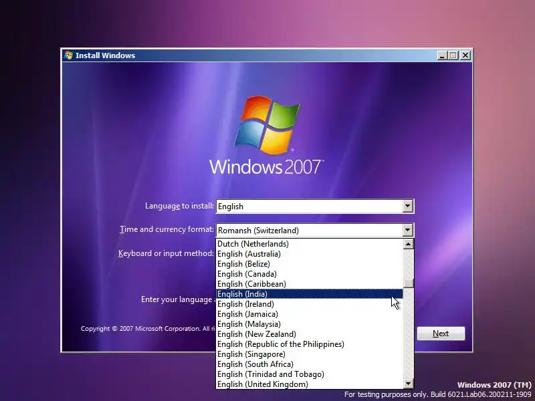
Task: Select English (New Zealand) entry
Action: coord(310,333)
